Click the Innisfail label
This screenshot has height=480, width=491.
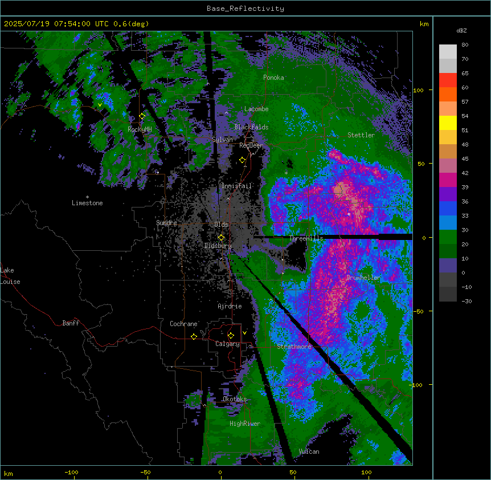(236, 186)
